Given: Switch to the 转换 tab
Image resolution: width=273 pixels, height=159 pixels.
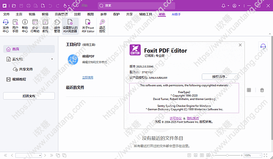Looking at the screenshot, I should (x=32, y=14).
